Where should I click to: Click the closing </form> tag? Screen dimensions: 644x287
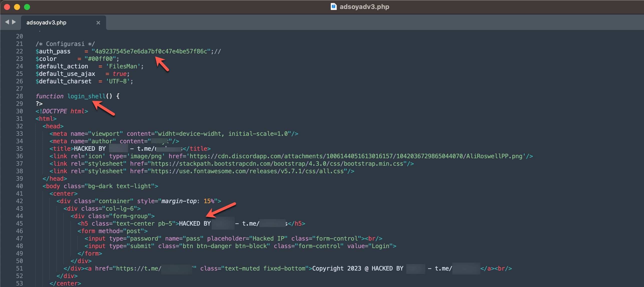[90, 254]
